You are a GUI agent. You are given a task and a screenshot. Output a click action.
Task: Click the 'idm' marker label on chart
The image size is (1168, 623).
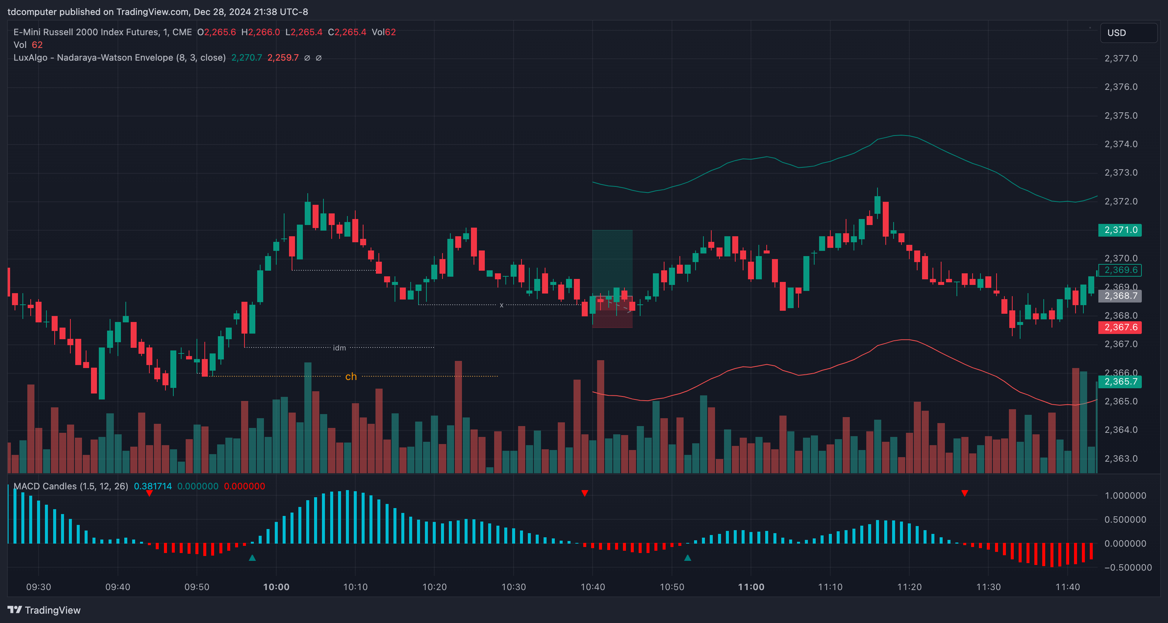click(339, 348)
